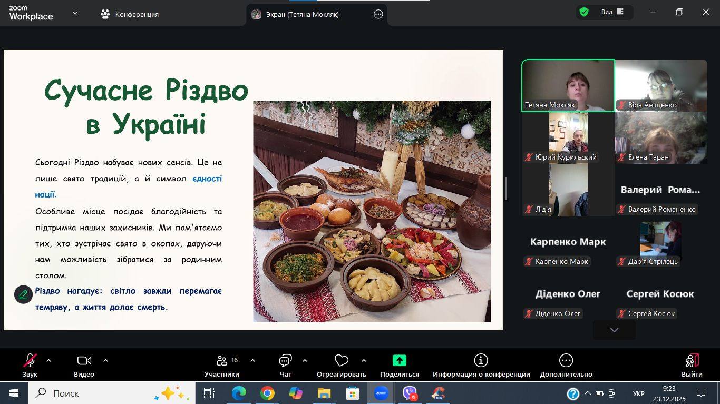Open the Чат chat panel

(286, 366)
